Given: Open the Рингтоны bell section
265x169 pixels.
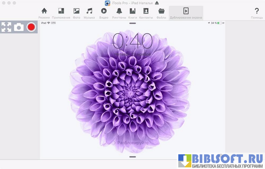Looking at the screenshot, I should tap(119, 13).
